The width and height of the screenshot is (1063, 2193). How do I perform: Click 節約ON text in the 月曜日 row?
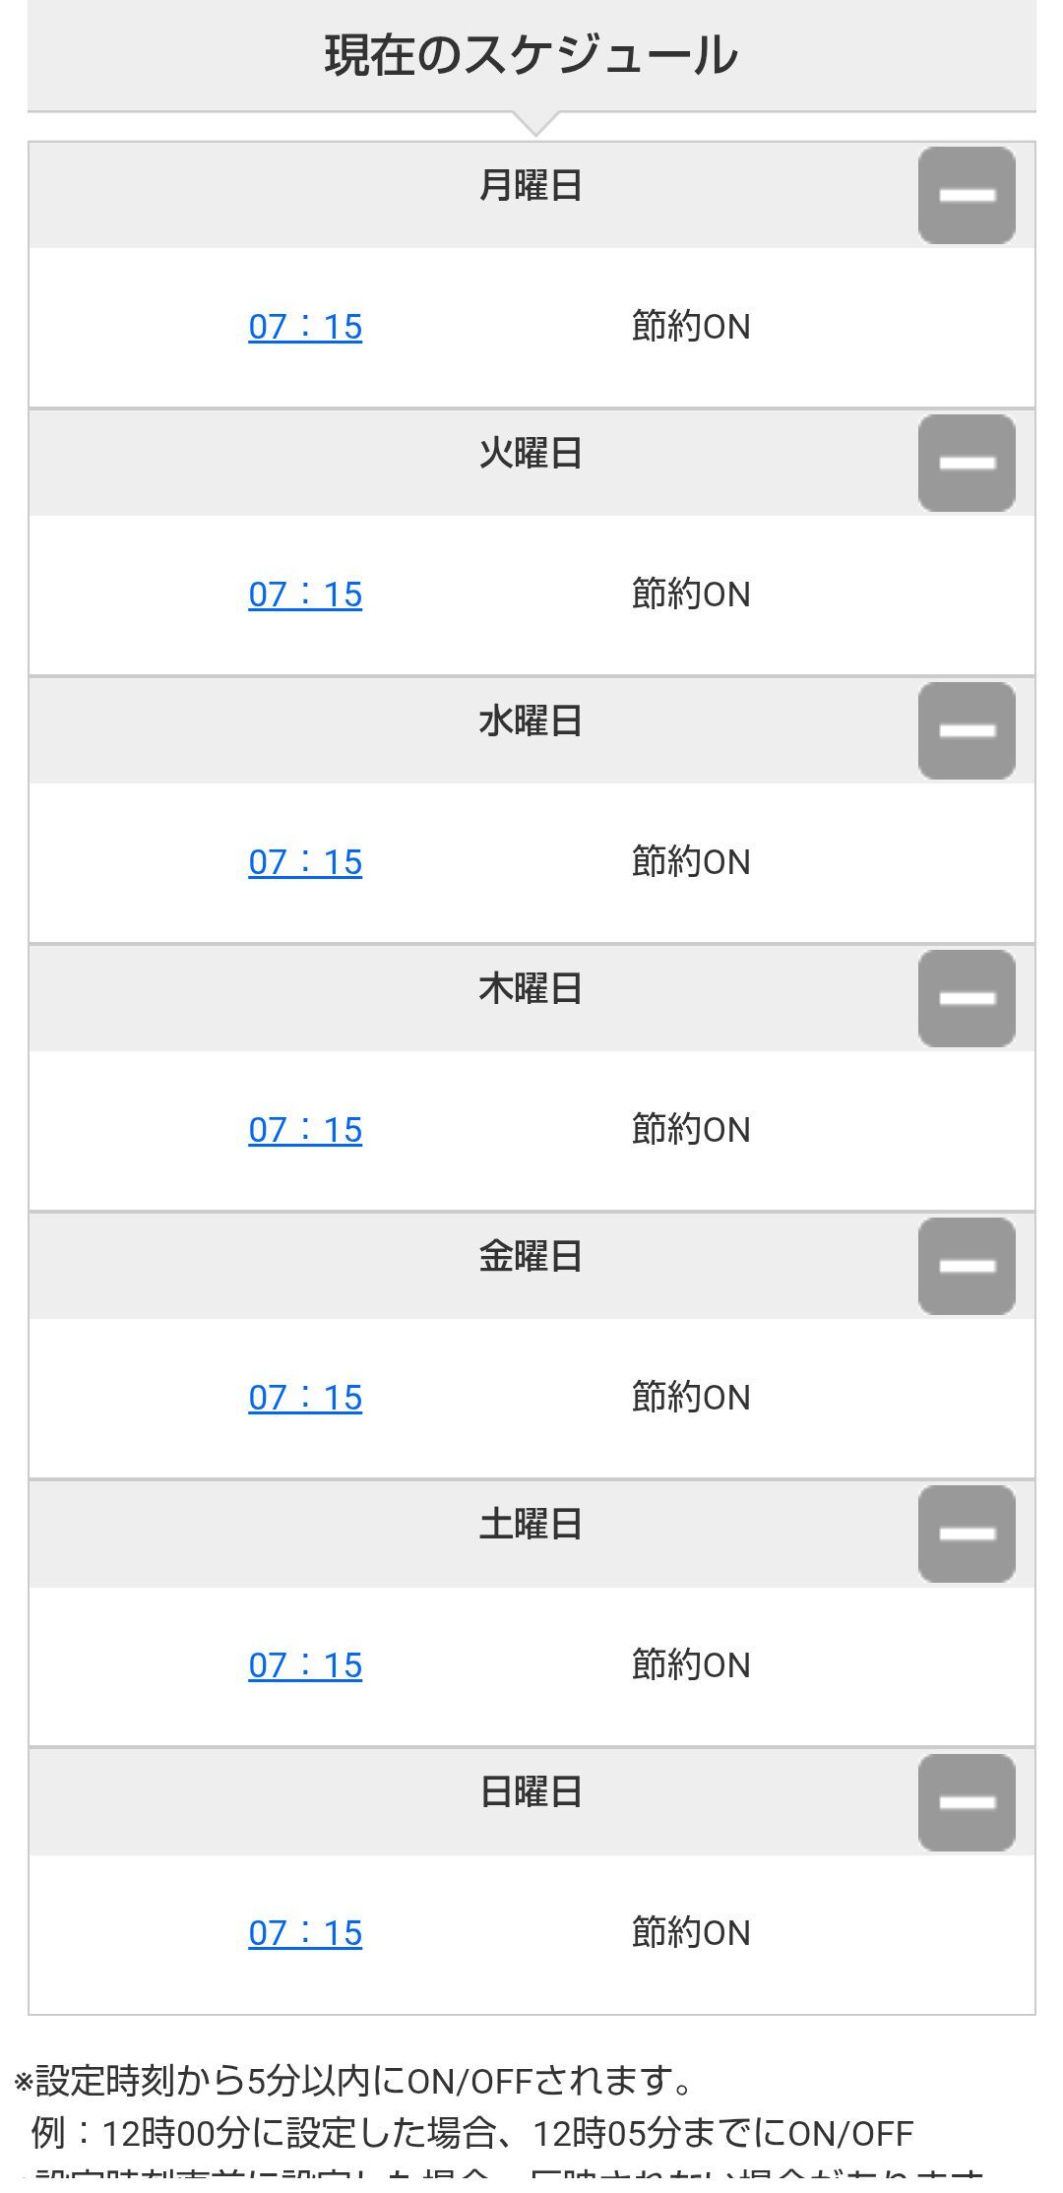pyautogui.click(x=691, y=327)
